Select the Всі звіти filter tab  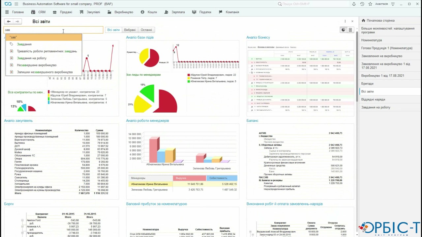(x=113, y=30)
